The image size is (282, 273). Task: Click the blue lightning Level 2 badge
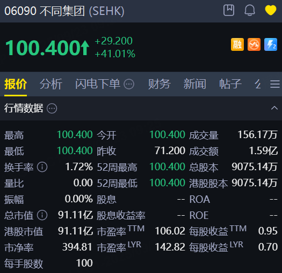(271, 44)
